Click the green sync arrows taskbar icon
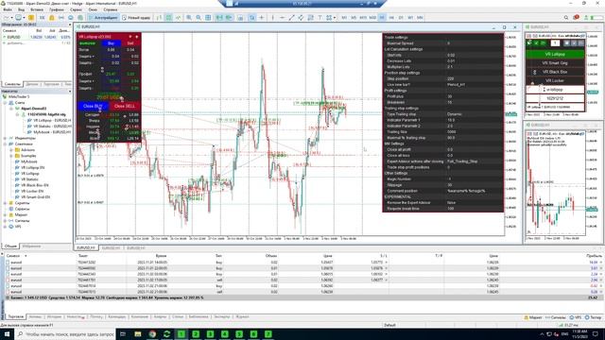The width and height of the screenshot is (605, 340). (166, 333)
